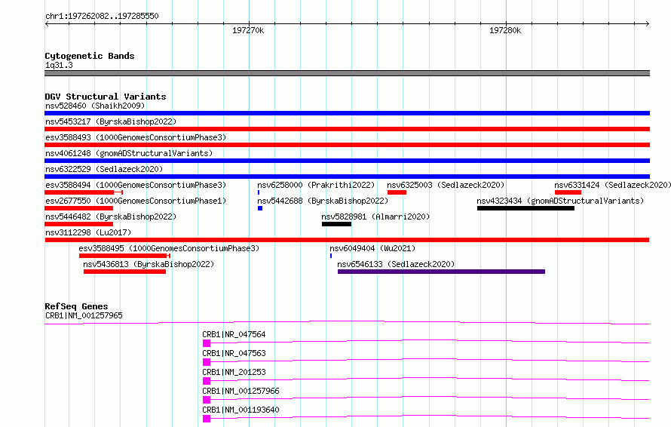Viewport: 671px width, 427px height.
Task: Click the magenta exon box of NM_001257966
Action: 207,400
